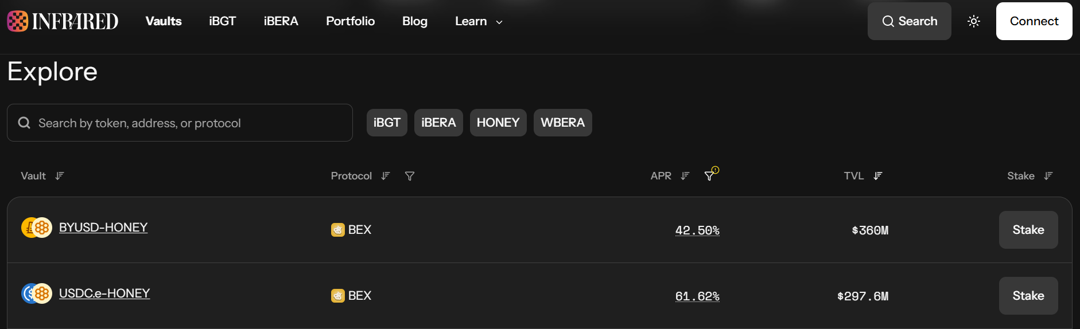This screenshot has width=1080, height=329.
Task: Toggle the HONEY filter chip
Action: (x=498, y=123)
